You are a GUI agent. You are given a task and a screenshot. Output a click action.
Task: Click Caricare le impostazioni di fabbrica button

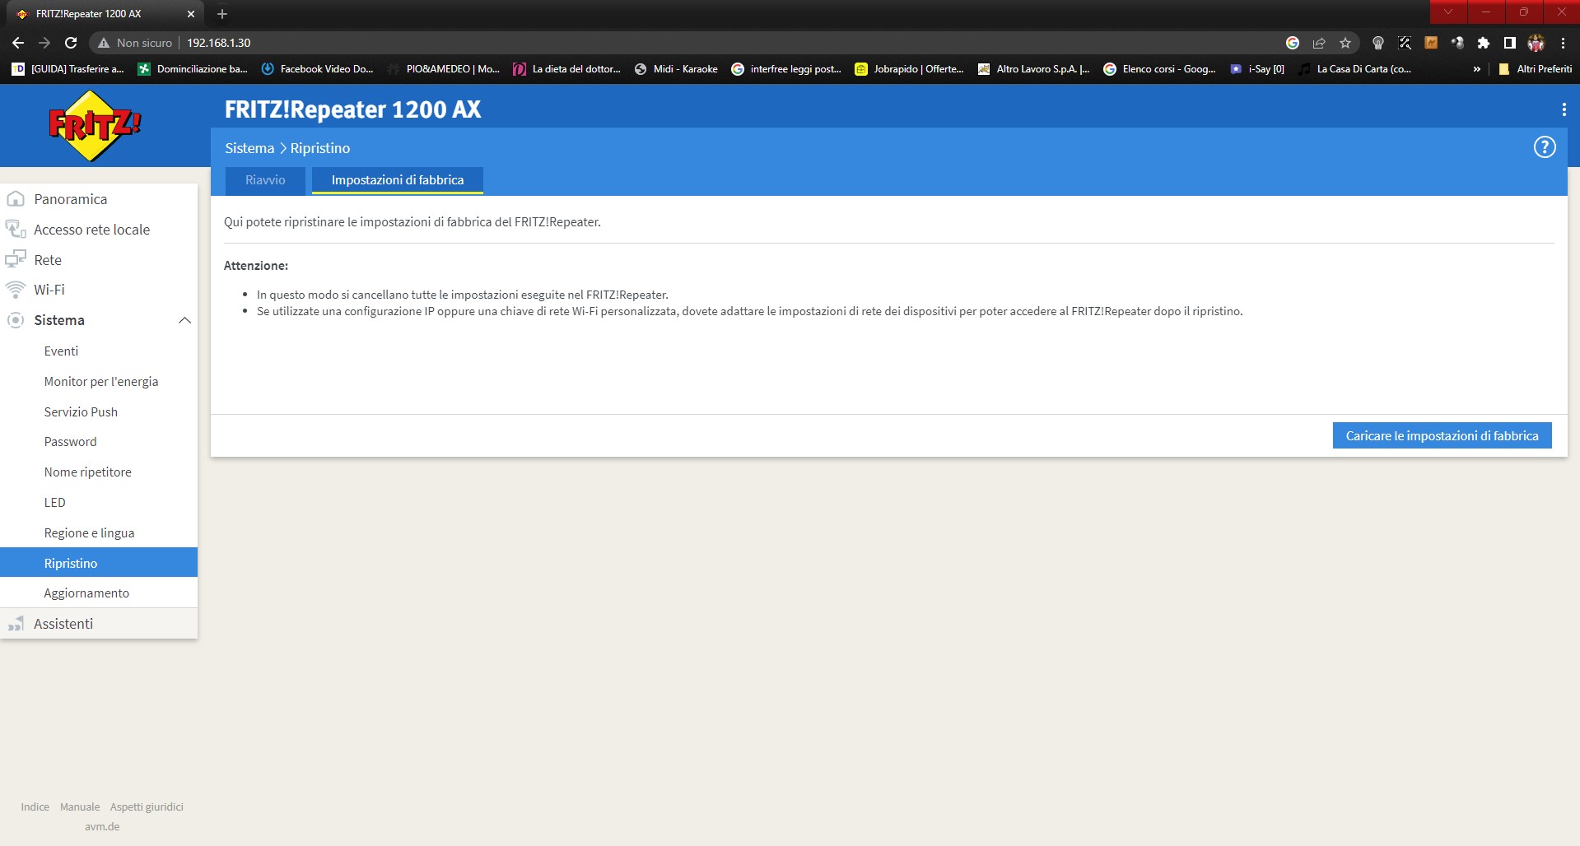point(1442,435)
